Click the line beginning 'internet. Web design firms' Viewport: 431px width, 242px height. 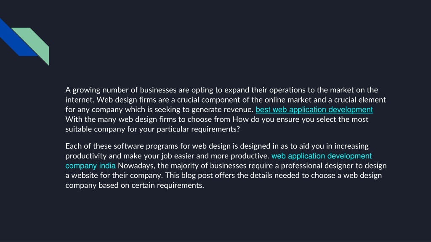coord(226,100)
